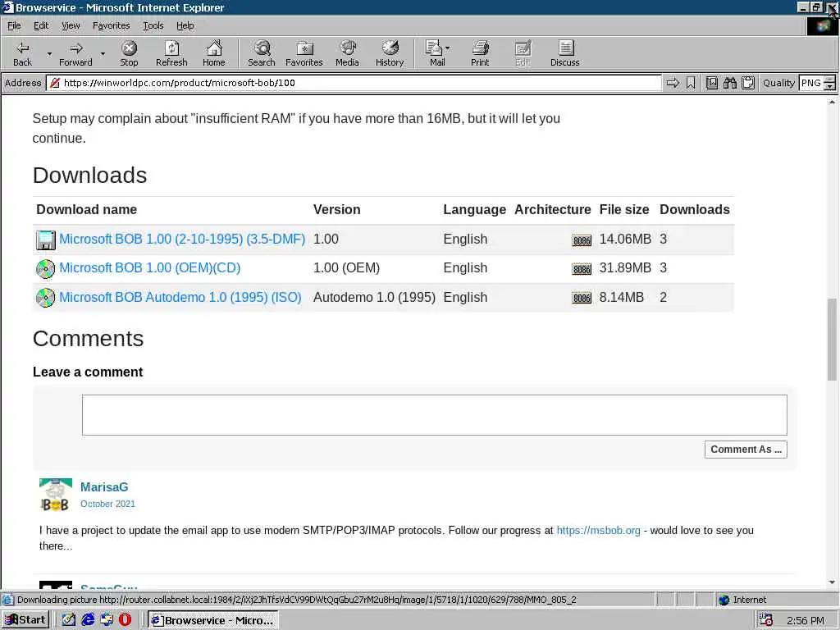840x630 pixels.
Task: Launch Opera from the quick launch bar
Action: point(125,620)
